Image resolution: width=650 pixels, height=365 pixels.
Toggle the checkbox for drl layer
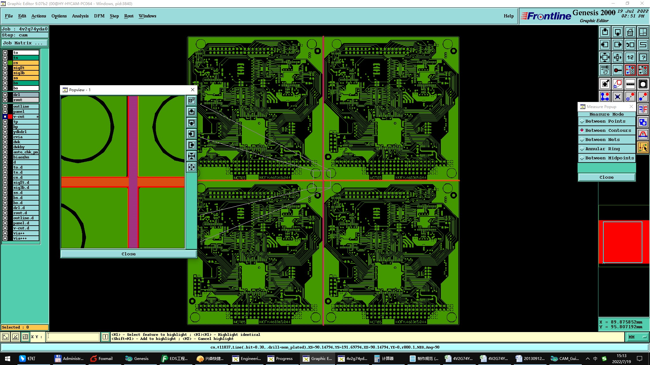click(x=5, y=95)
